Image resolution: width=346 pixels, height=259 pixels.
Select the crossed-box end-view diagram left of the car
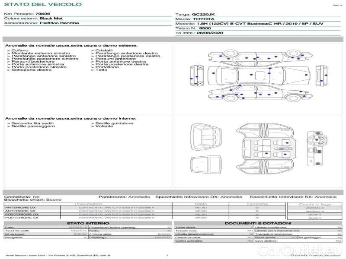197,76
